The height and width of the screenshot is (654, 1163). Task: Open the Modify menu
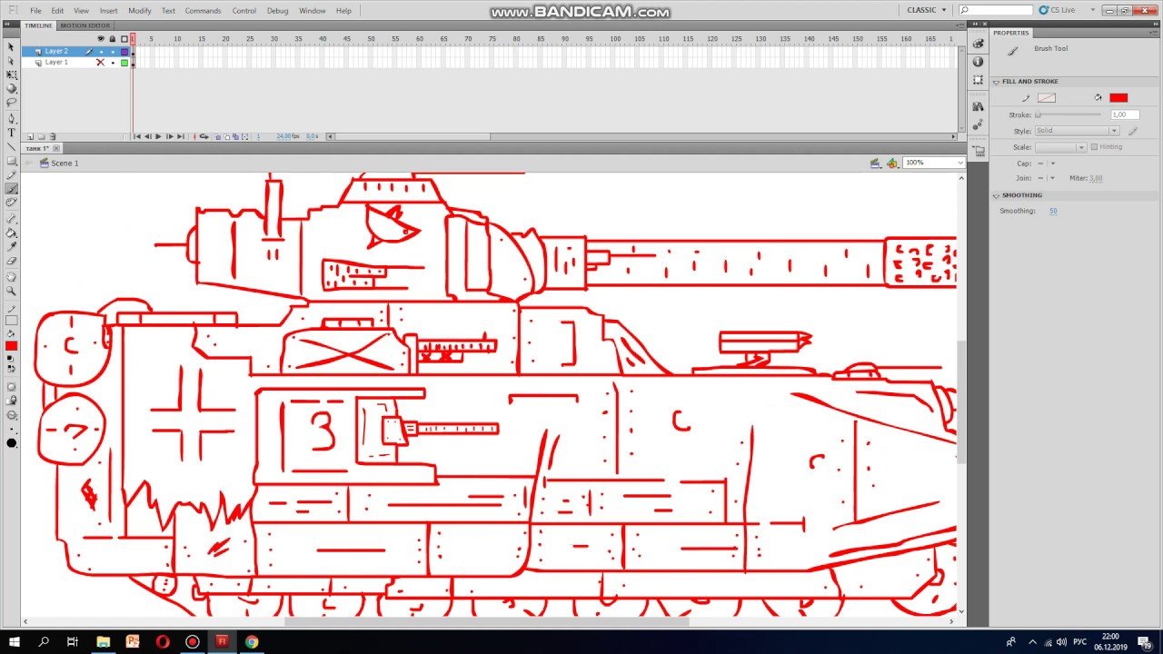(140, 11)
